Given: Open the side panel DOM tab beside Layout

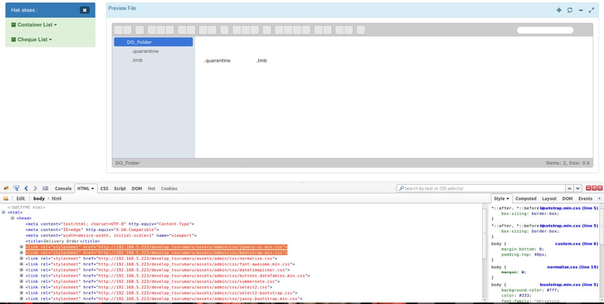Looking at the screenshot, I should click(x=567, y=199).
